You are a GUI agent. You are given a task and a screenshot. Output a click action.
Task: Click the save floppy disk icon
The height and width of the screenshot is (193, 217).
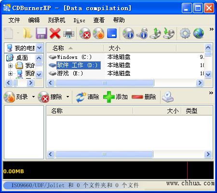pyautogui.click(x=41, y=33)
